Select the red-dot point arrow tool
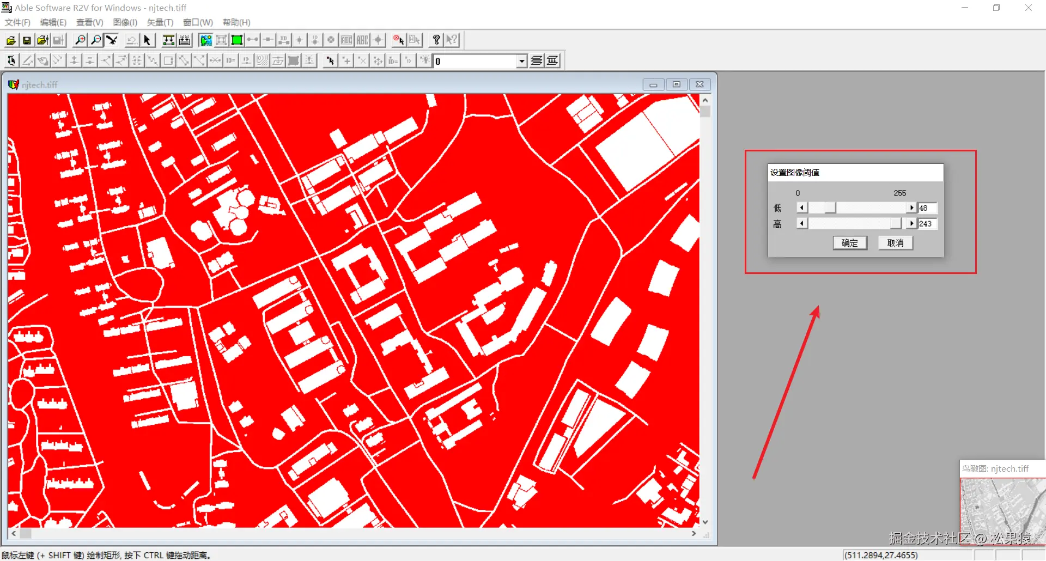 [330, 60]
